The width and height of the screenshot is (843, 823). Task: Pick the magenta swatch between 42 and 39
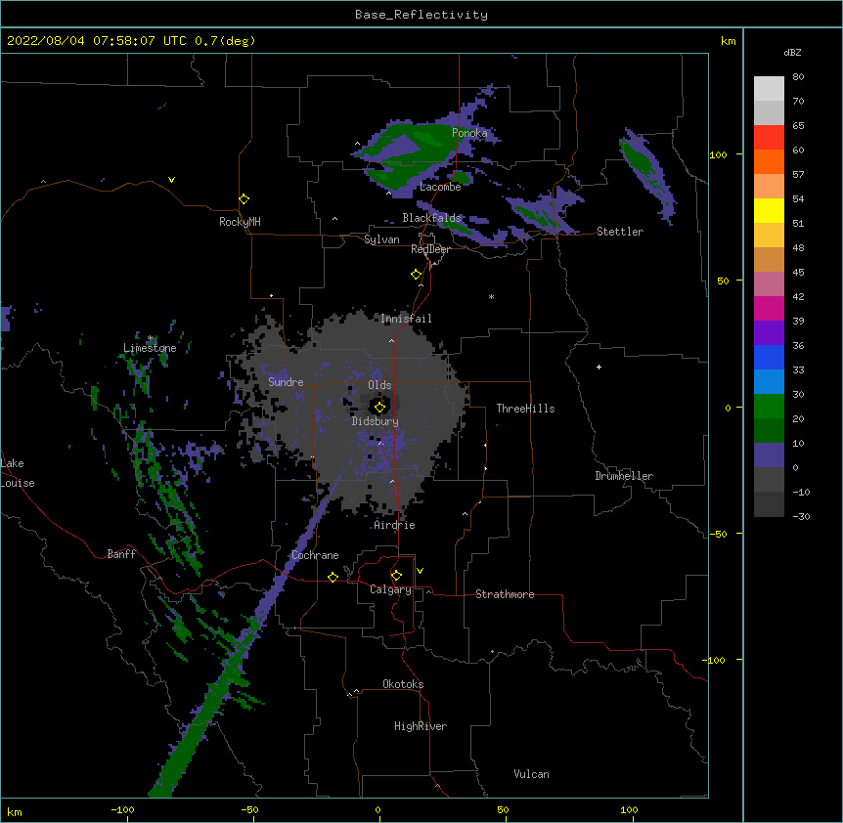(x=769, y=308)
